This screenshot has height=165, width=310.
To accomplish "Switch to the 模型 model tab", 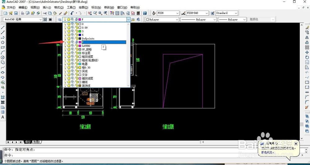I will pos(28,142).
